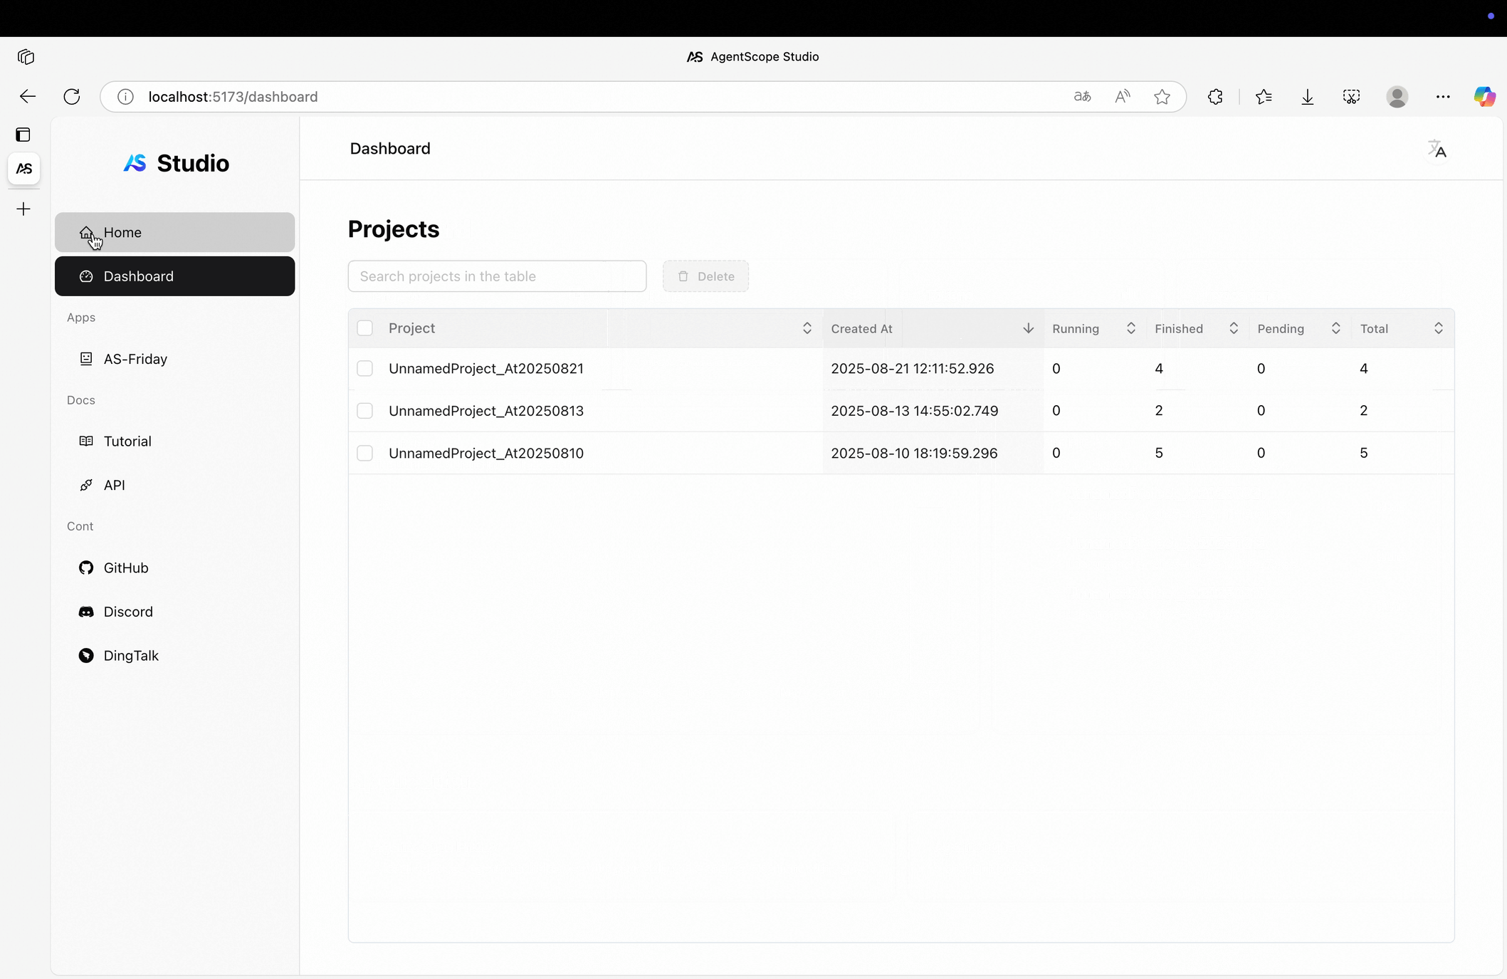Open the AS-Friday app link
Image resolution: width=1507 pixels, height=979 pixels.
click(x=135, y=358)
